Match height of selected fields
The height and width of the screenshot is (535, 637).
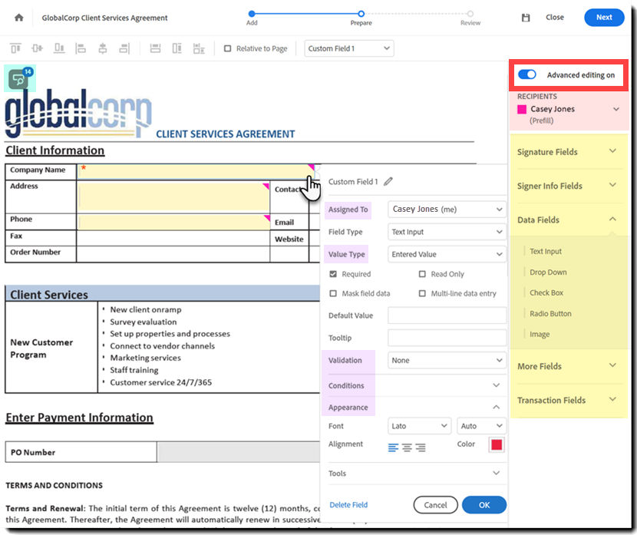(x=177, y=48)
